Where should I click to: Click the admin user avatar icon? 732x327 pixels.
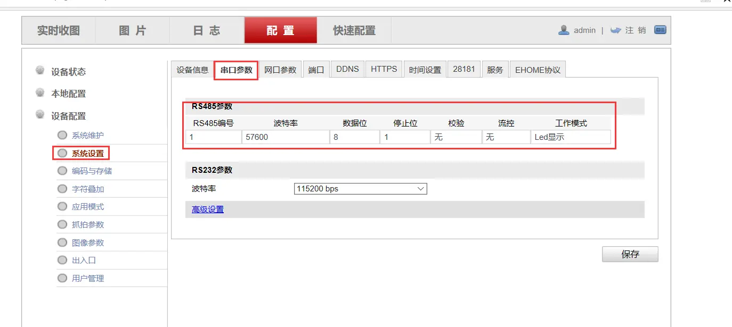tap(564, 30)
